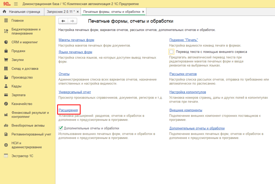
Task: Open the Рассылки отчетов link
Action: click(183, 74)
